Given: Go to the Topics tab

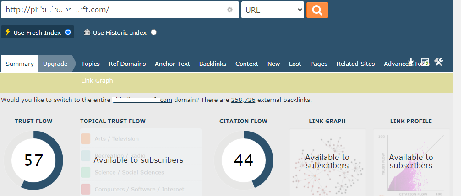Looking at the screenshot, I should point(90,64).
